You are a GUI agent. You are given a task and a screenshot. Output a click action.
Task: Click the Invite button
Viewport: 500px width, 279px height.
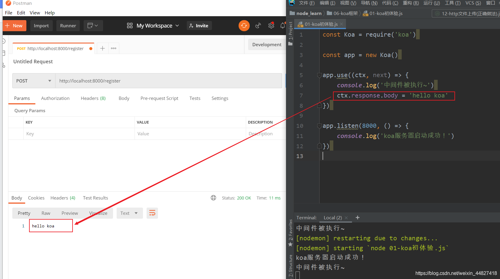point(199,26)
